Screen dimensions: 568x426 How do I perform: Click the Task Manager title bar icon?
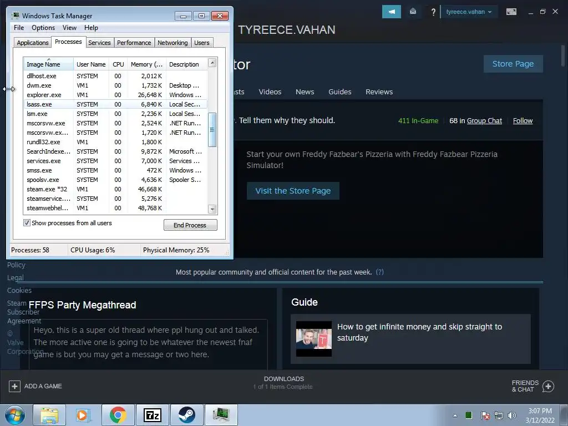point(15,16)
